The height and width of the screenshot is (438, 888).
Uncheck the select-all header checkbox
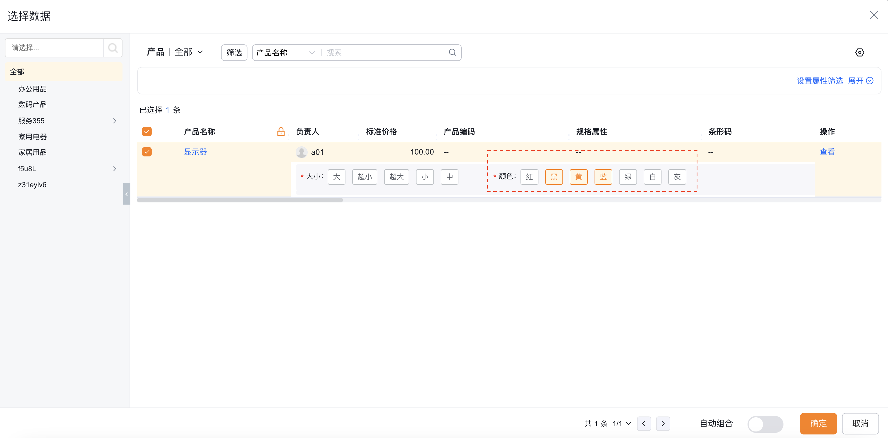(x=147, y=131)
